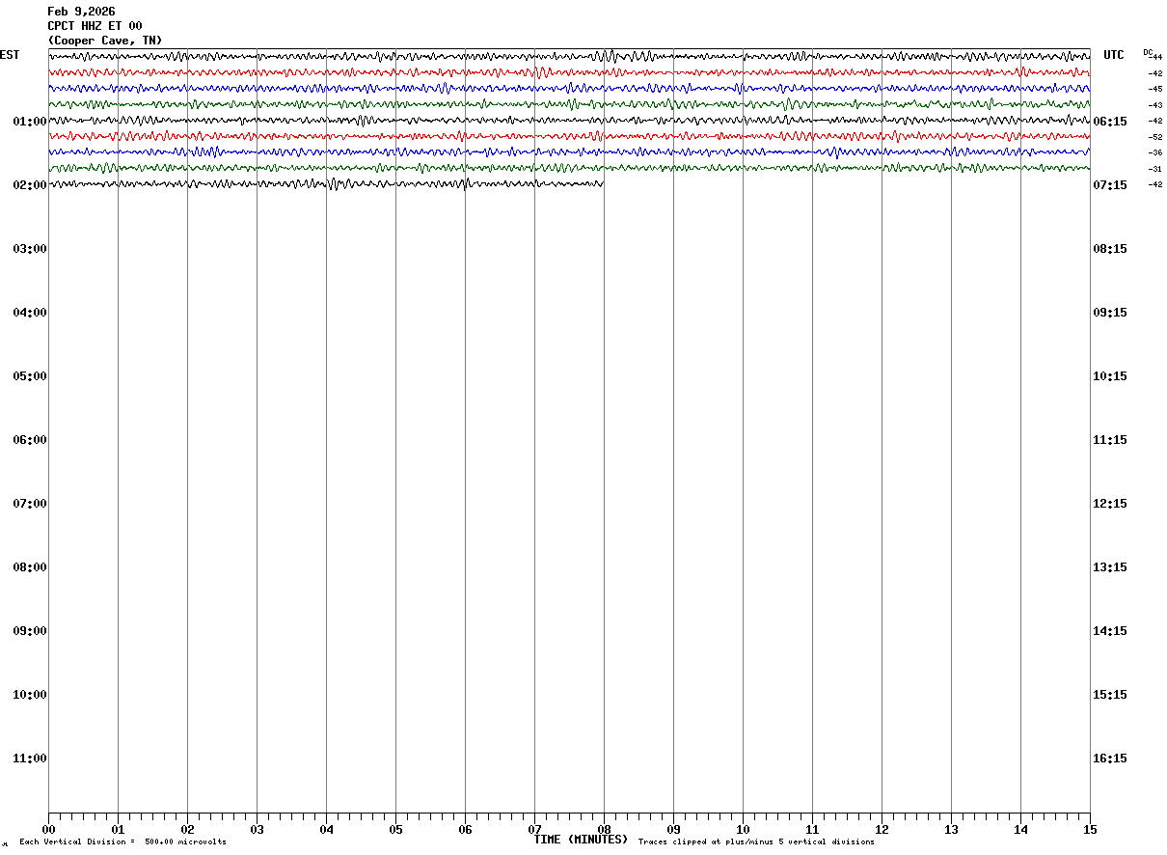1167x855 pixels.
Task: Select minute tick label 14
Action: click(x=1020, y=829)
